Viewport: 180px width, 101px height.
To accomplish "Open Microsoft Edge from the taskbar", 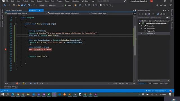I will (x=13, y=95).
